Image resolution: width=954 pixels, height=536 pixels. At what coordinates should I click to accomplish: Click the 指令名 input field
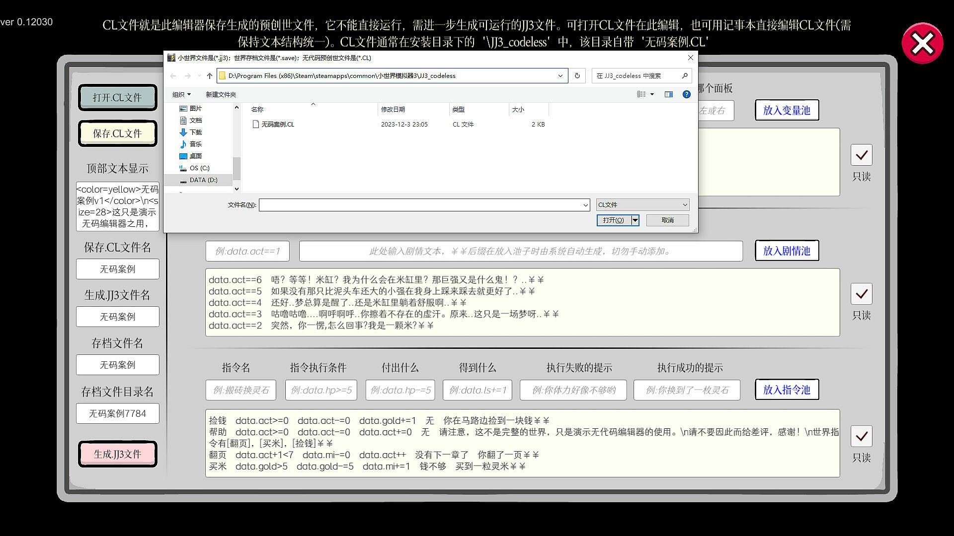click(x=241, y=390)
